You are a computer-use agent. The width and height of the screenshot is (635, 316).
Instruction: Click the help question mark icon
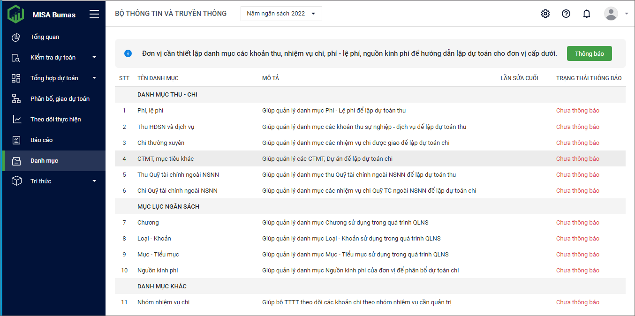[566, 14]
